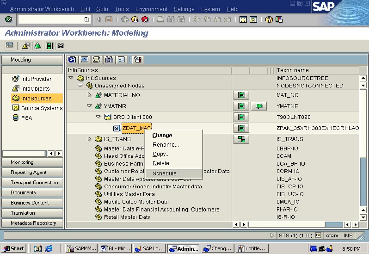Click the green Back arrow icon
Screen dimensions: 369x254
pos(124,19)
